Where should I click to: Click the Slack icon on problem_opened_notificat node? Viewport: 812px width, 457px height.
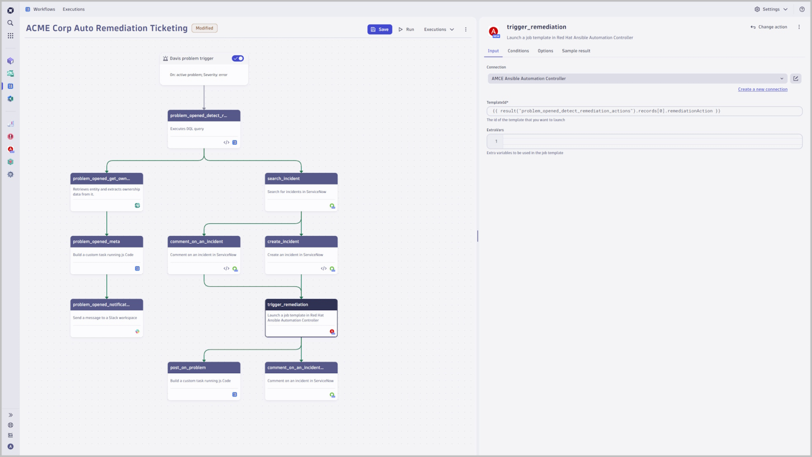click(x=137, y=331)
